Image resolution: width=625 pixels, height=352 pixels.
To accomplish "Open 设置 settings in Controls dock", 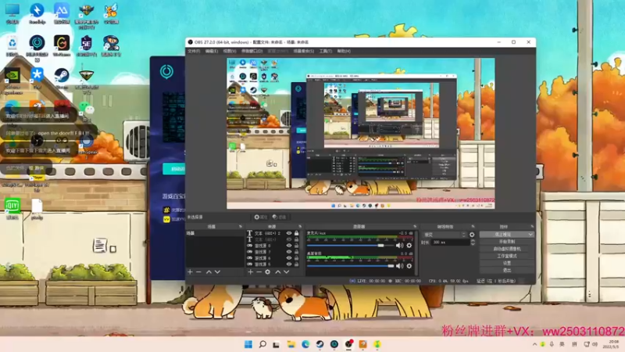I will pyautogui.click(x=506, y=263).
